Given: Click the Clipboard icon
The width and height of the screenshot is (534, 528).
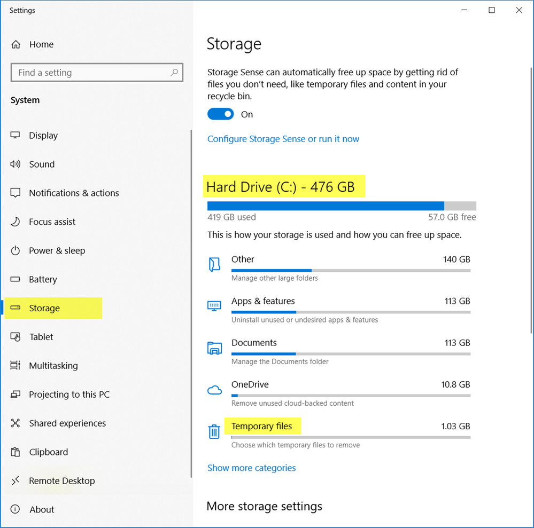Looking at the screenshot, I should click(16, 452).
